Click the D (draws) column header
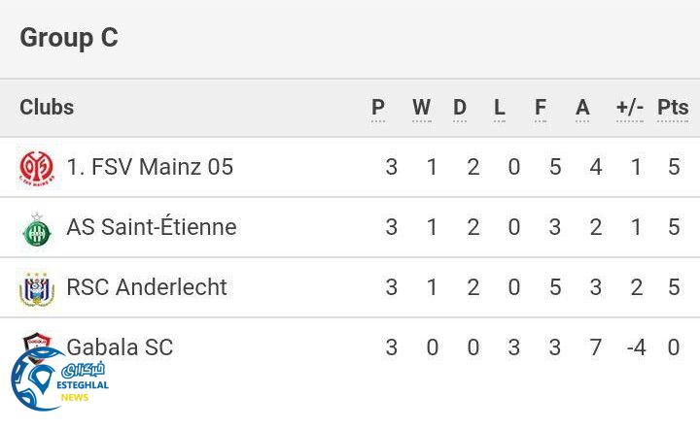700x429 pixels. click(x=460, y=108)
